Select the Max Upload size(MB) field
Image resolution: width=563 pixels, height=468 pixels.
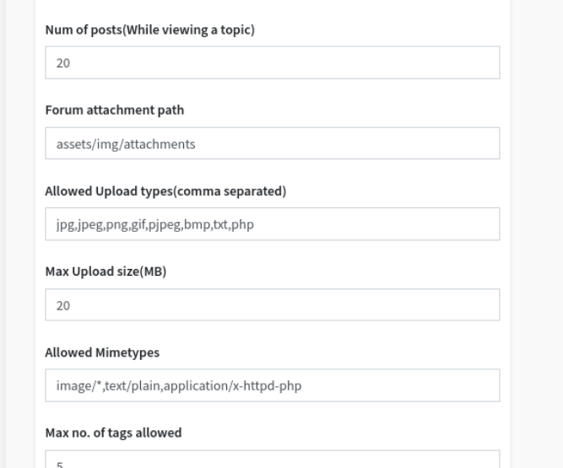click(x=272, y=305)
